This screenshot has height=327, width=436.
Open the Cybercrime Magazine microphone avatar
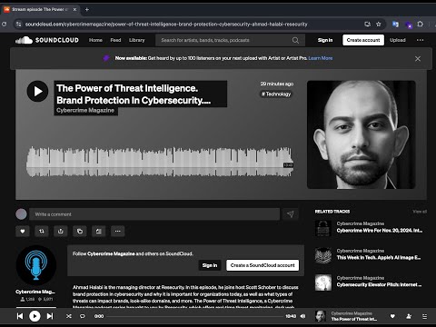36,265
